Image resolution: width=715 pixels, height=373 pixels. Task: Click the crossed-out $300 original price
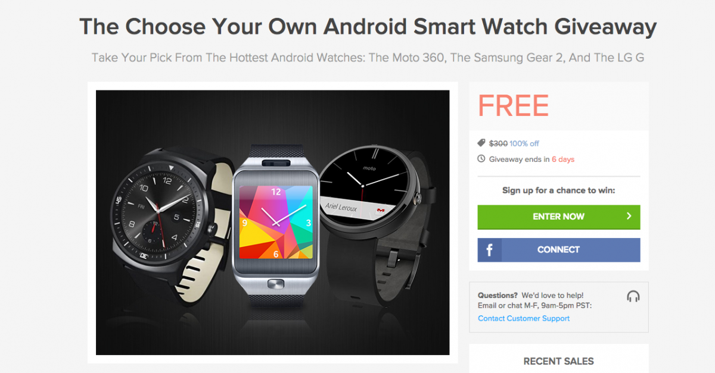(498, 143)
